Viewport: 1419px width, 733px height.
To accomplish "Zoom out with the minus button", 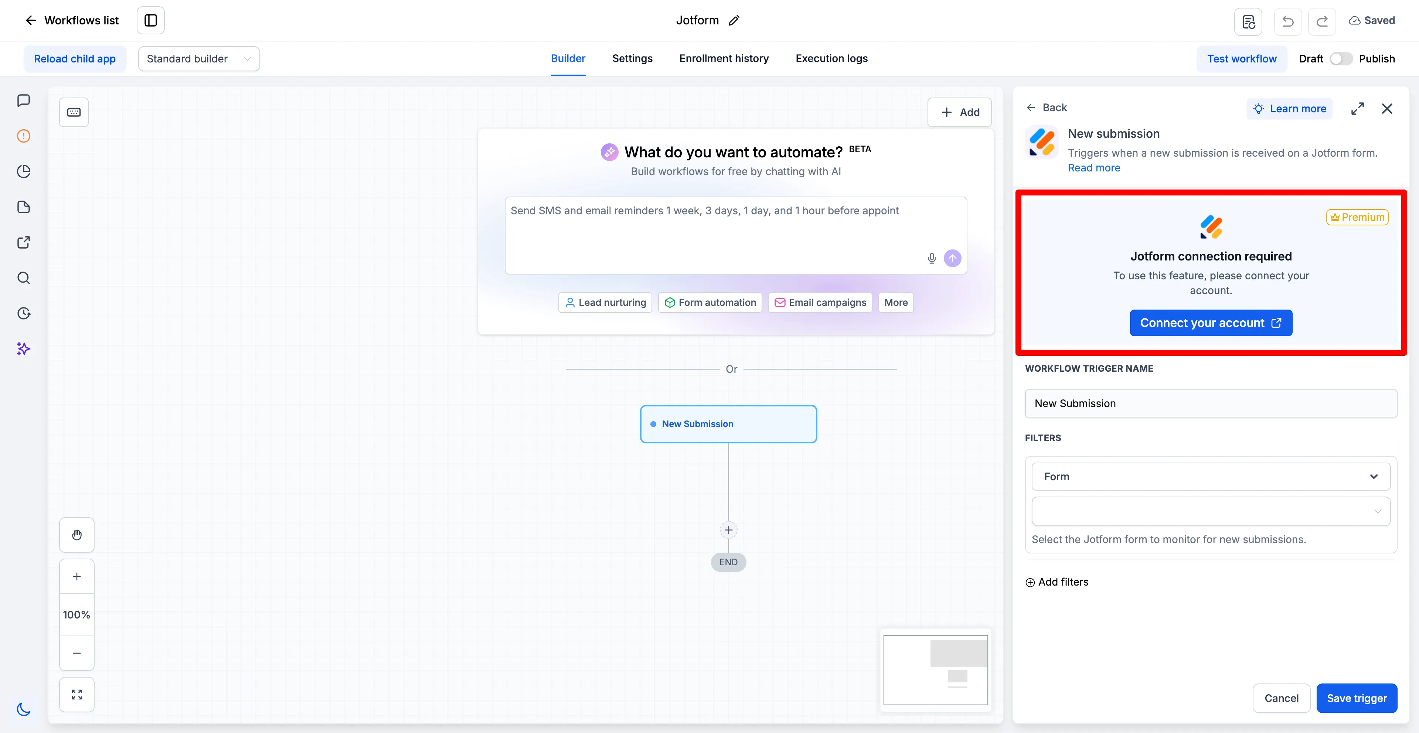I will click(x=76, y=653).
